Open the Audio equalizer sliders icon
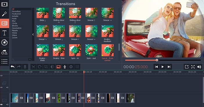Image resolution: width=204 pixels, height=107 pixels. (77, 67)
